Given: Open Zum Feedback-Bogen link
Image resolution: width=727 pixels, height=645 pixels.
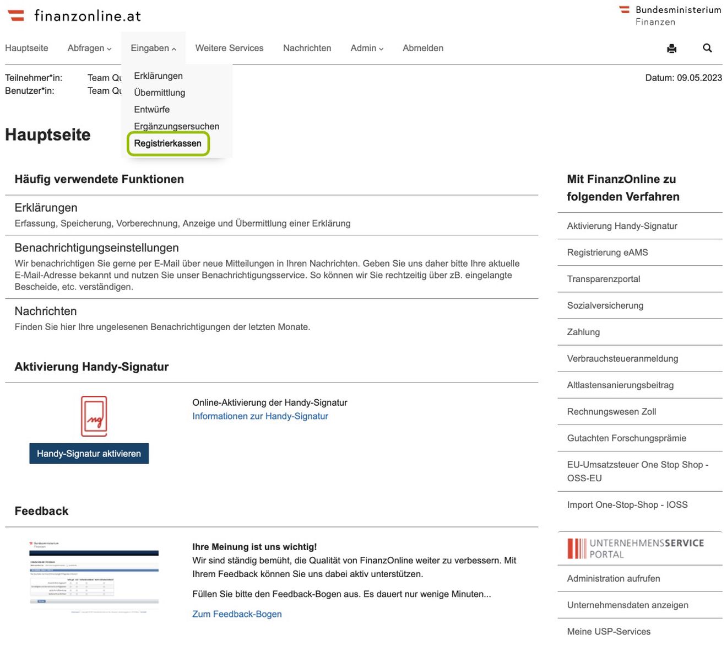Looking at the screenshot, I should point(237,614).
